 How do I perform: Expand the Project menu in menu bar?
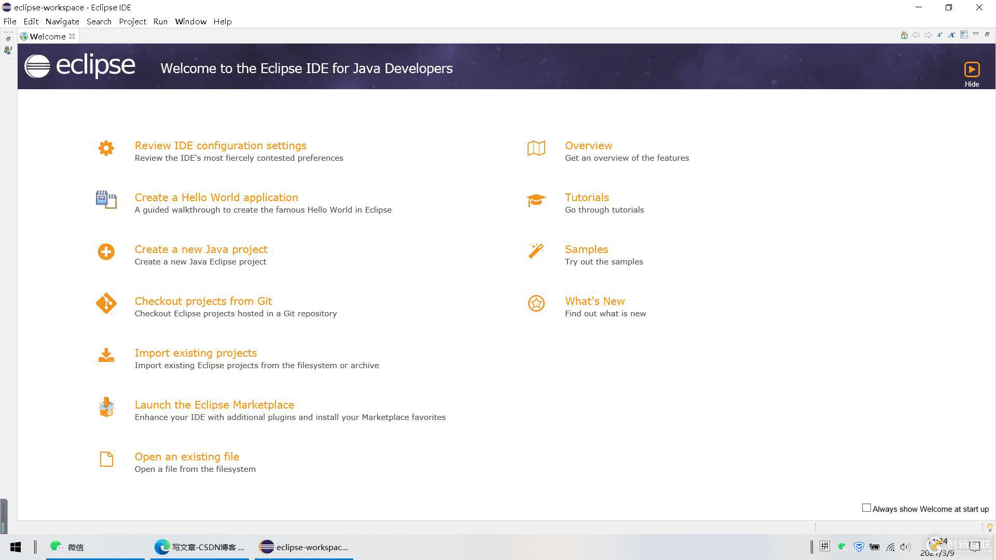[132, 21]
